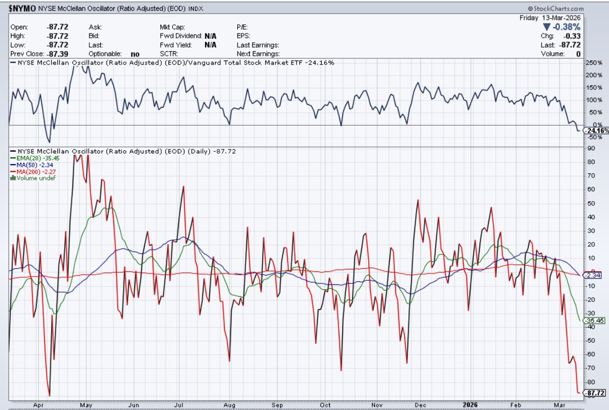The image size is (609, 410).
Task: Click the 150% upper axis label
Action: (x=594, y=87)
